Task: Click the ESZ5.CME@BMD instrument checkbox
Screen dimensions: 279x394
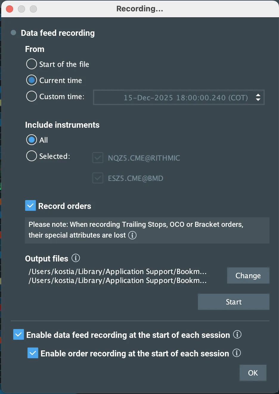Action: click(98, 178)
